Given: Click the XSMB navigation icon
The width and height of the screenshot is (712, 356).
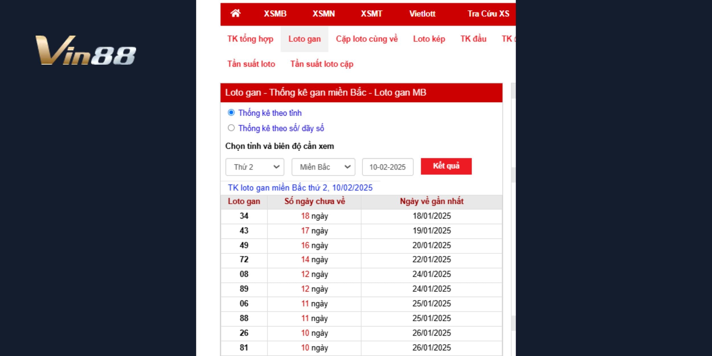Looking at the screenshot, I should (273, 13).
